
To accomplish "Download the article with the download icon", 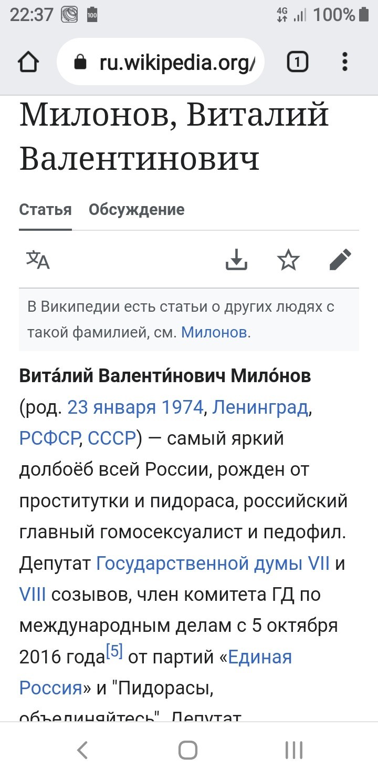I will (x=236, y=260).
